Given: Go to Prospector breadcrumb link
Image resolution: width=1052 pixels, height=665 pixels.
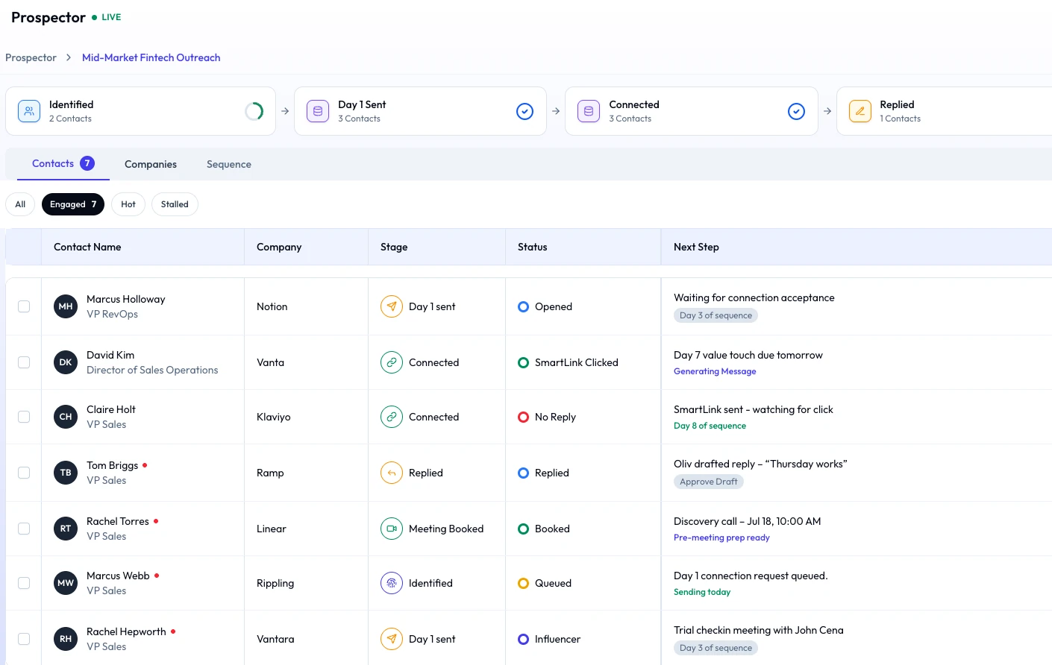Looking at the screenshot, I should point(31,57).
